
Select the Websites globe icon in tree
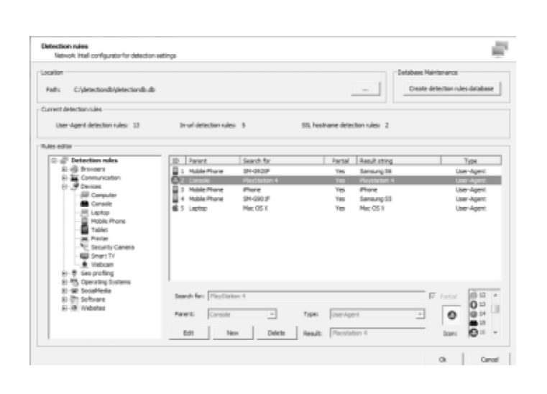[x=74, y=308]
